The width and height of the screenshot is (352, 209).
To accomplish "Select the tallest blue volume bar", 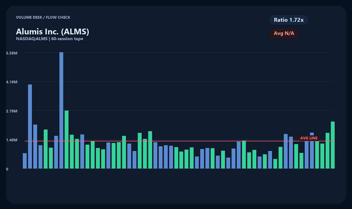I will click(61, 110).
